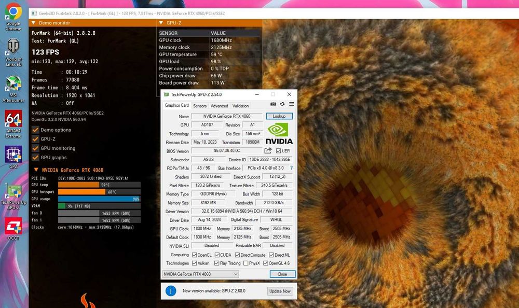This screenshot has height=308, width=519.
Task: Click the Lookup button
Action: [x=279, y=116]
